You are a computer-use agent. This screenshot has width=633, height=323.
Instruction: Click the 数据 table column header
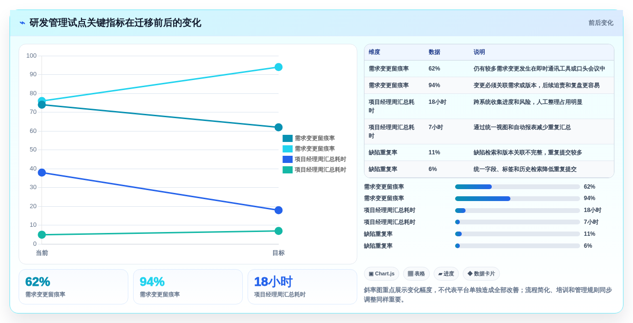(435, 52)
